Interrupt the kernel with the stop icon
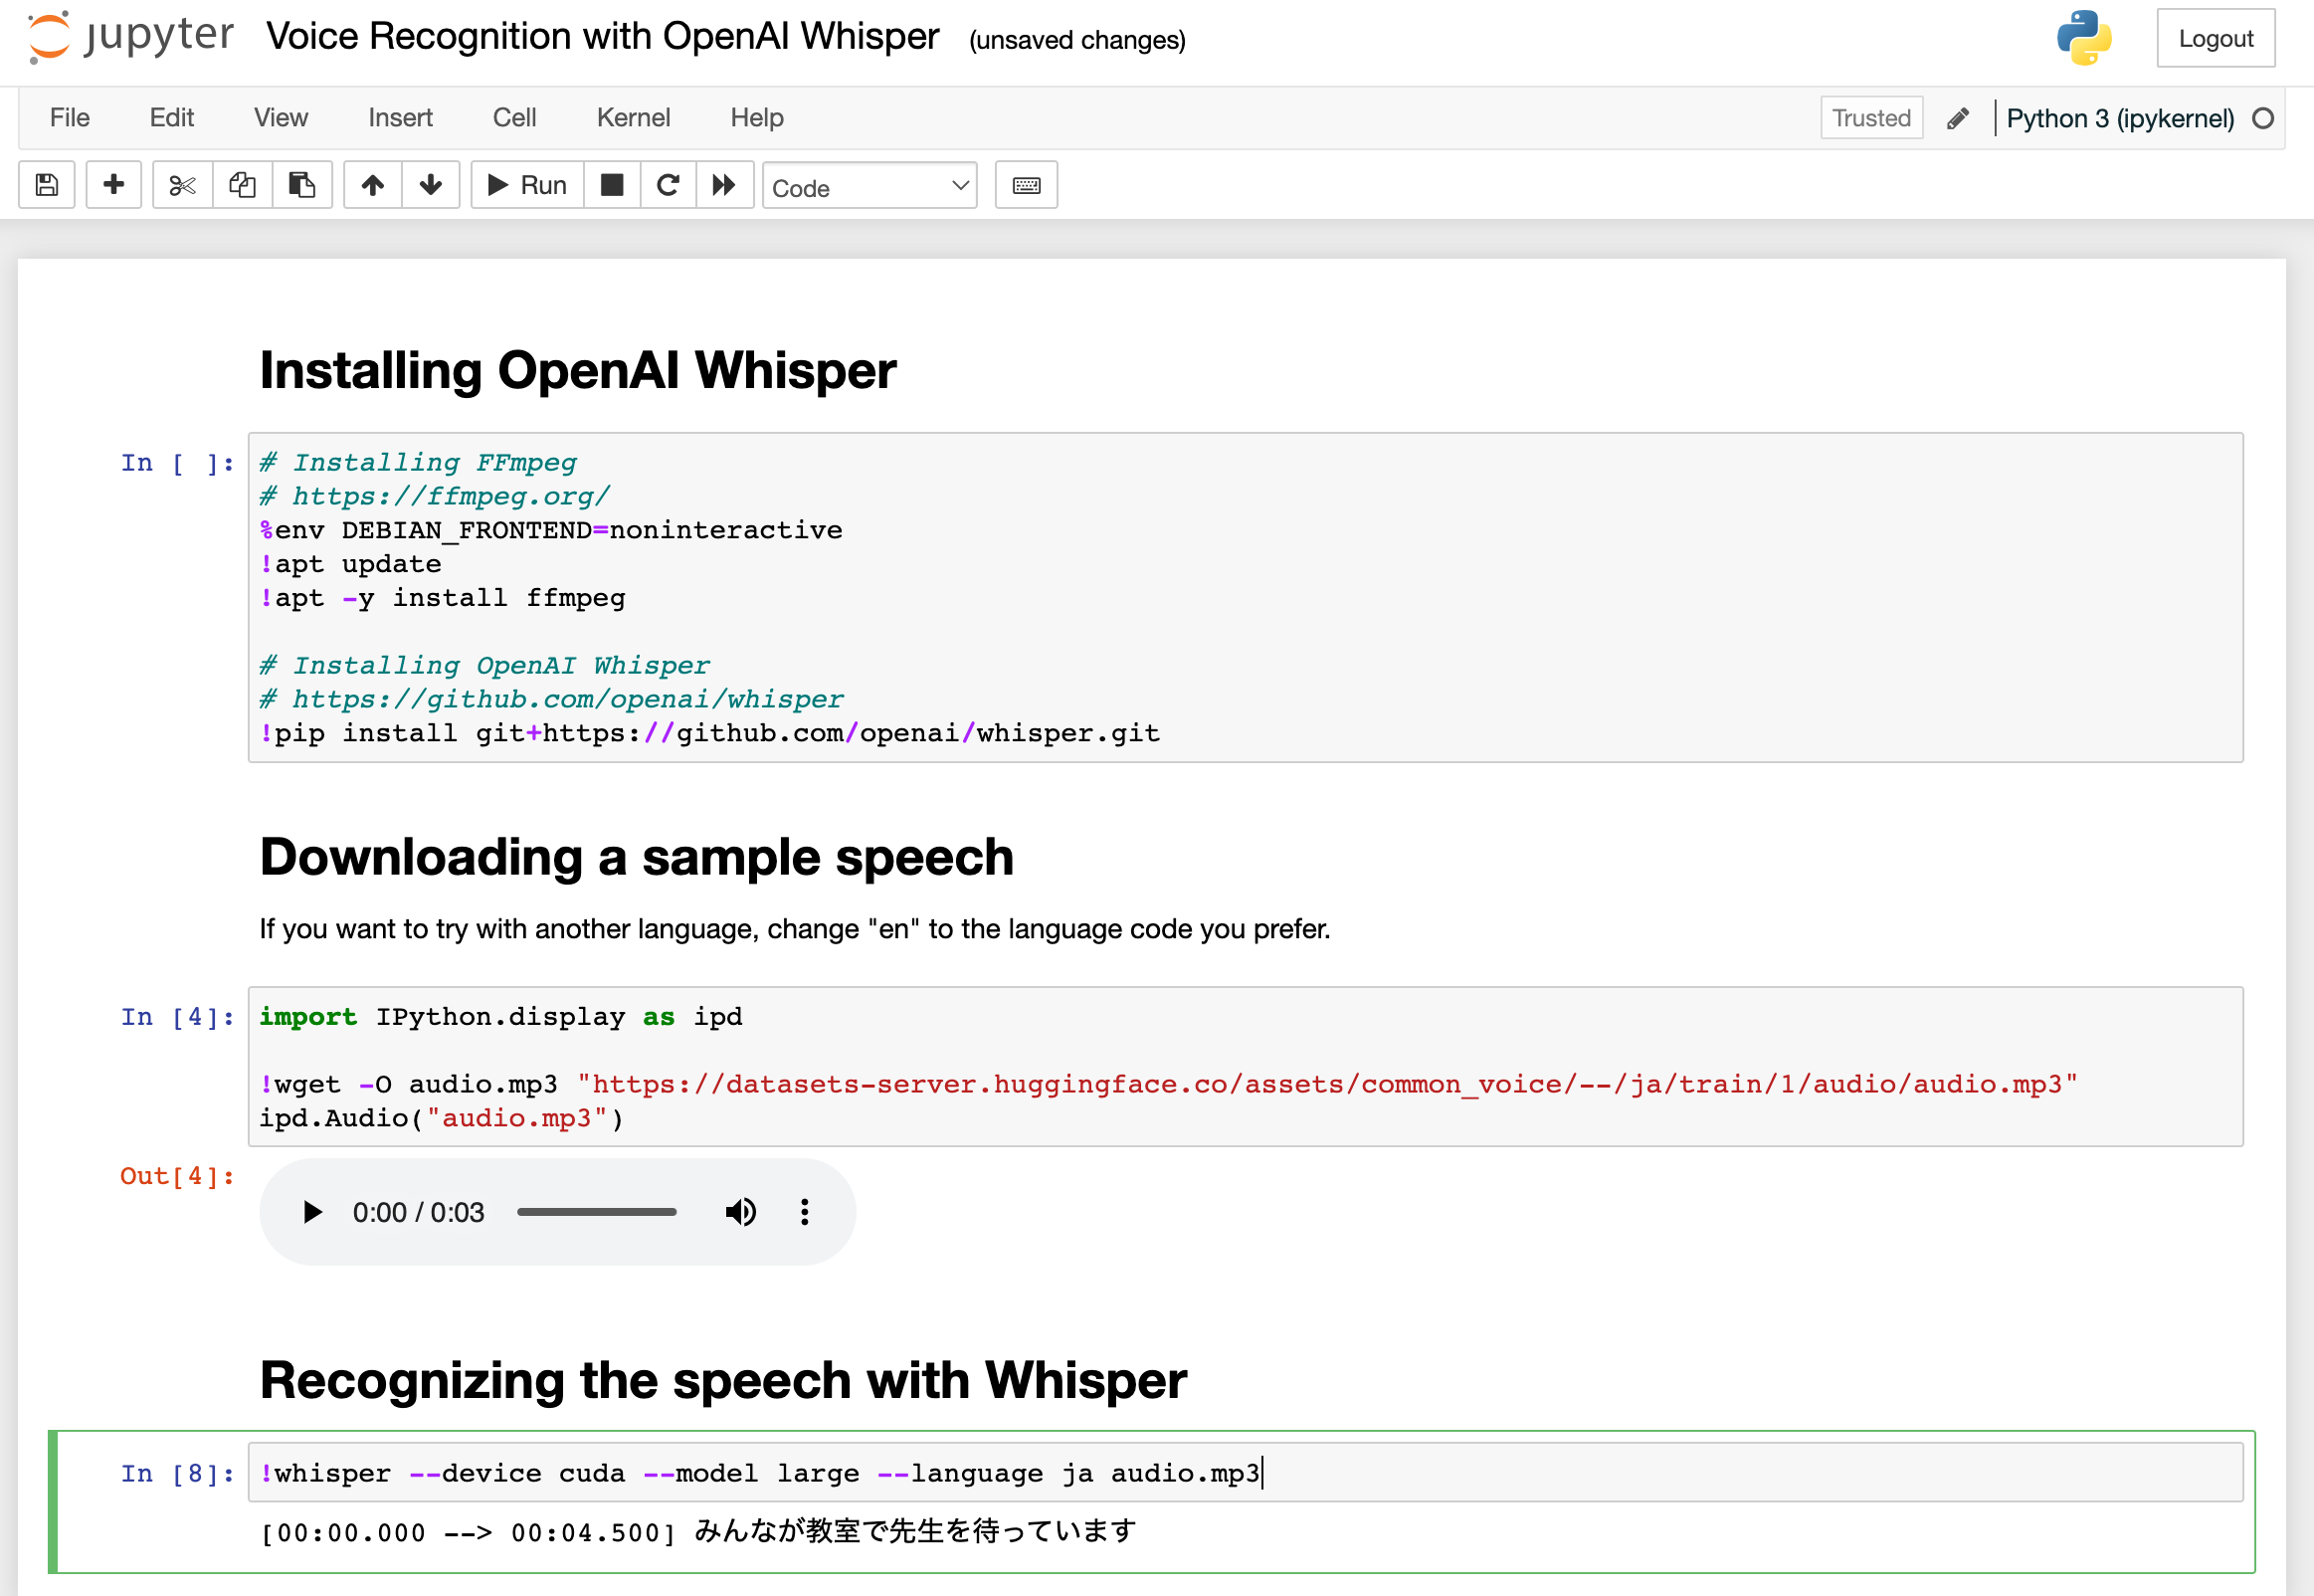Viewport: 2314px width, 1596px height. point(611,185)
